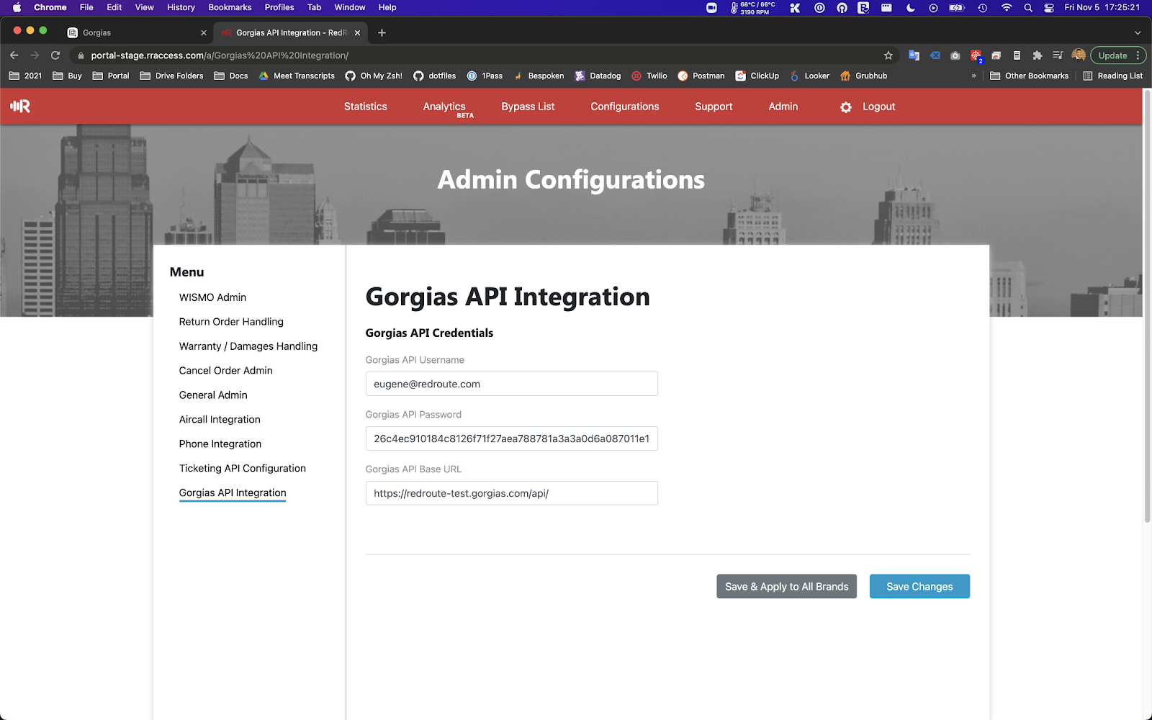
Task: Open the ClickUp bookmark
Action: [757, 76]
